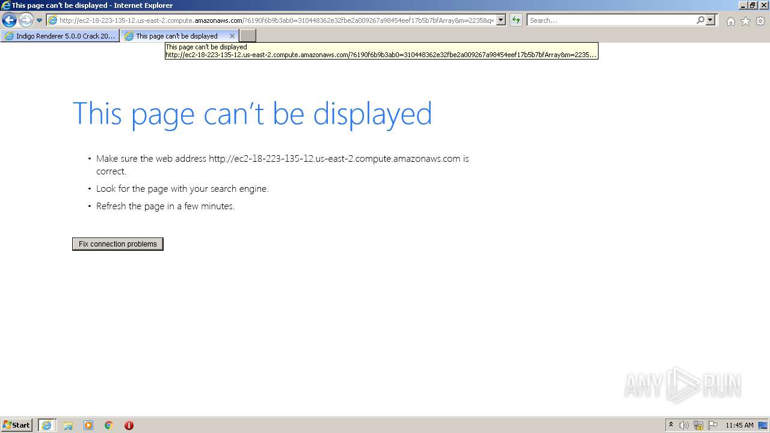This screenshot has height=433, width=770.
Task: Open the recent pages dropdown arrow
Action: tap(39, 20)
